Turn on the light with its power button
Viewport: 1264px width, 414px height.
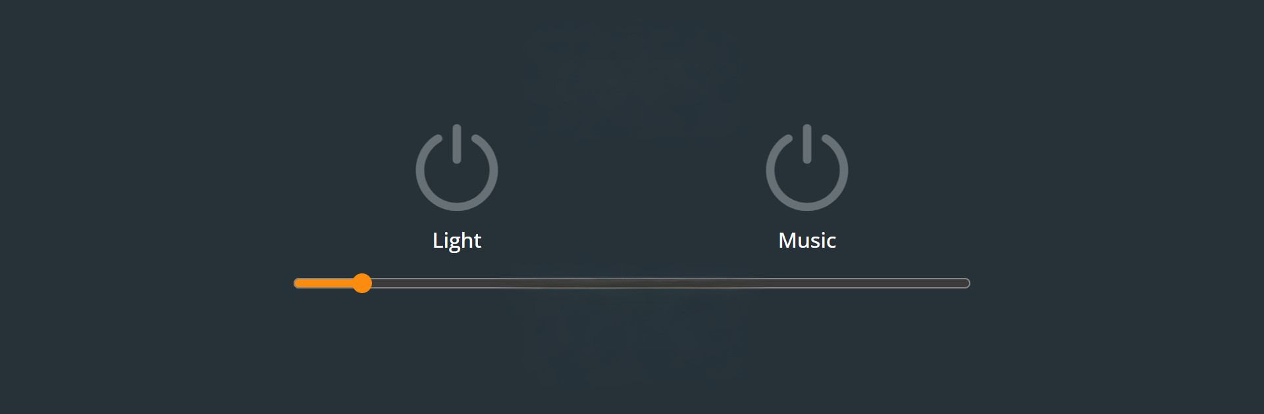(x=457, y=168)
